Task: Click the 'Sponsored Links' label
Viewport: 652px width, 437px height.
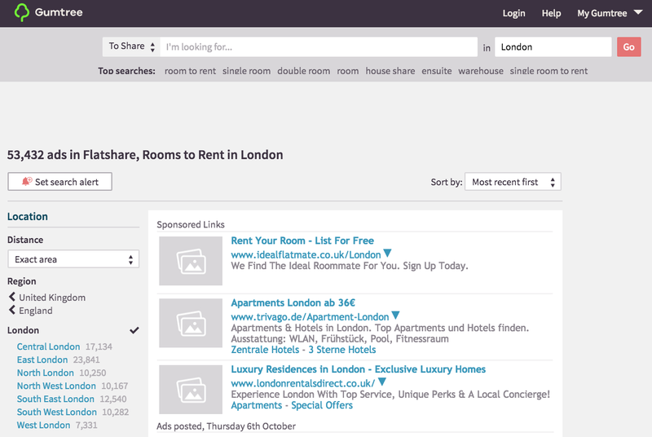Action: [x=191, y=224]
